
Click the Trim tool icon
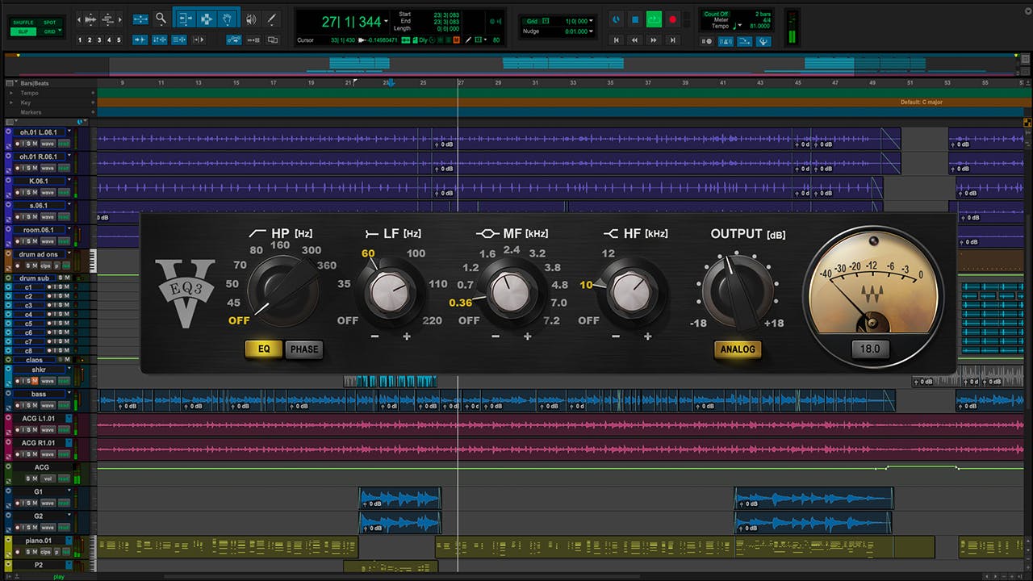185,19
